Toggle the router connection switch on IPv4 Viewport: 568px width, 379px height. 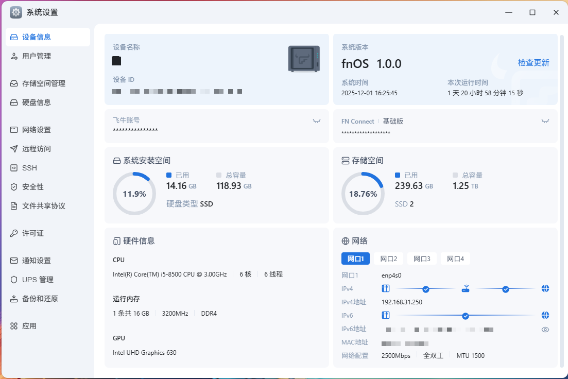[504, 288]
